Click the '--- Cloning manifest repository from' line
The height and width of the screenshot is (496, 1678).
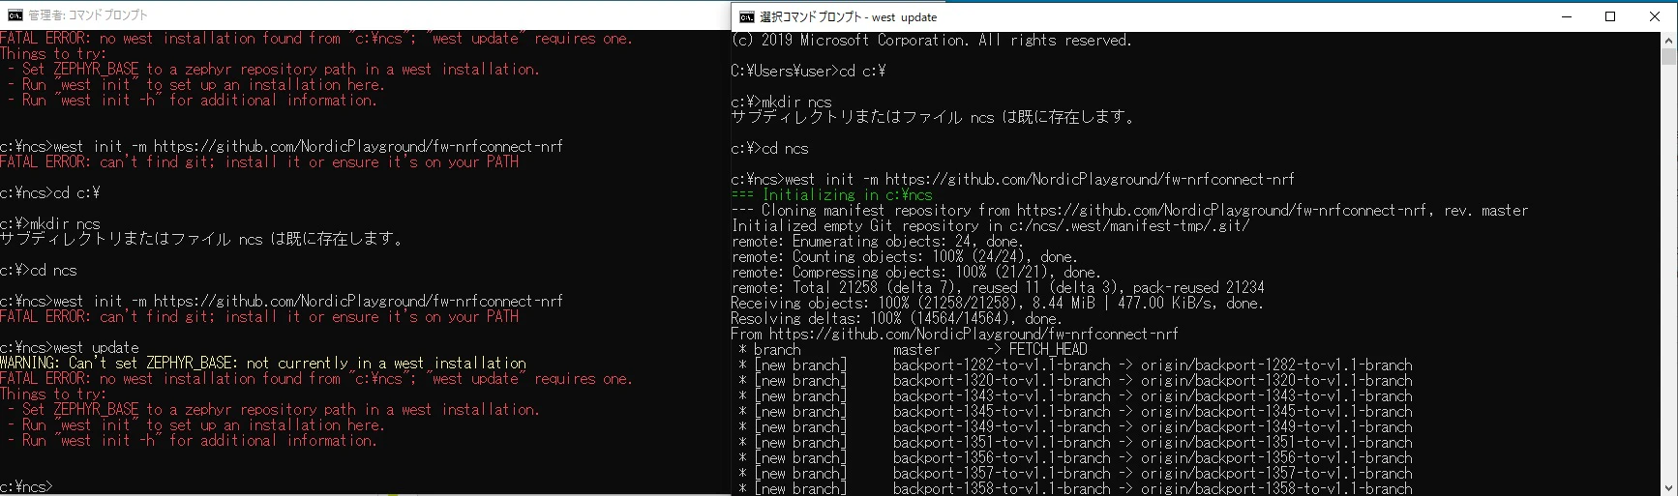point(1130,210)
